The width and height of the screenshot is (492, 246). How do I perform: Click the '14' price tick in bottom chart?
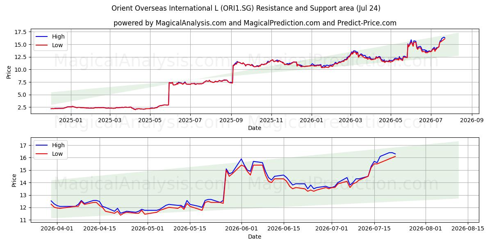point(23,183)
